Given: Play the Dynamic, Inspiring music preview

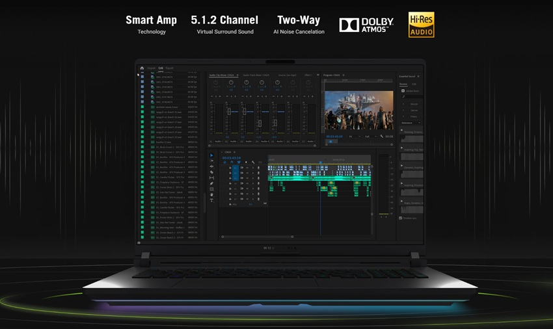Looking at the screenshot, I should coord(401,165).
